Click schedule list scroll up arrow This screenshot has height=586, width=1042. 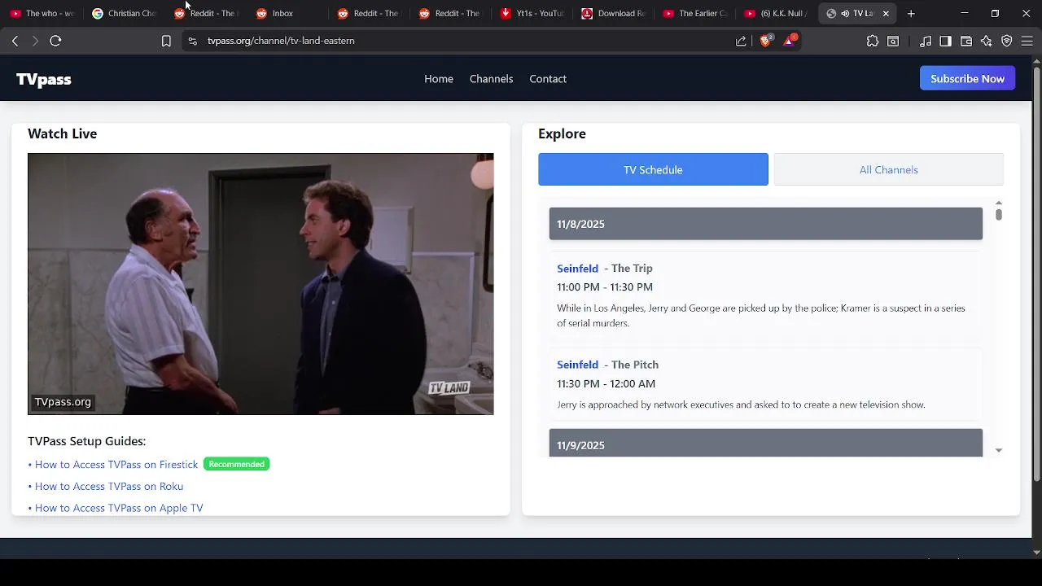998,203
